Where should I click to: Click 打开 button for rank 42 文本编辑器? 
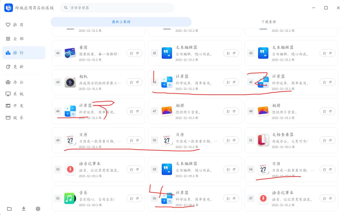pyautogui.click(x=328, y=53)
